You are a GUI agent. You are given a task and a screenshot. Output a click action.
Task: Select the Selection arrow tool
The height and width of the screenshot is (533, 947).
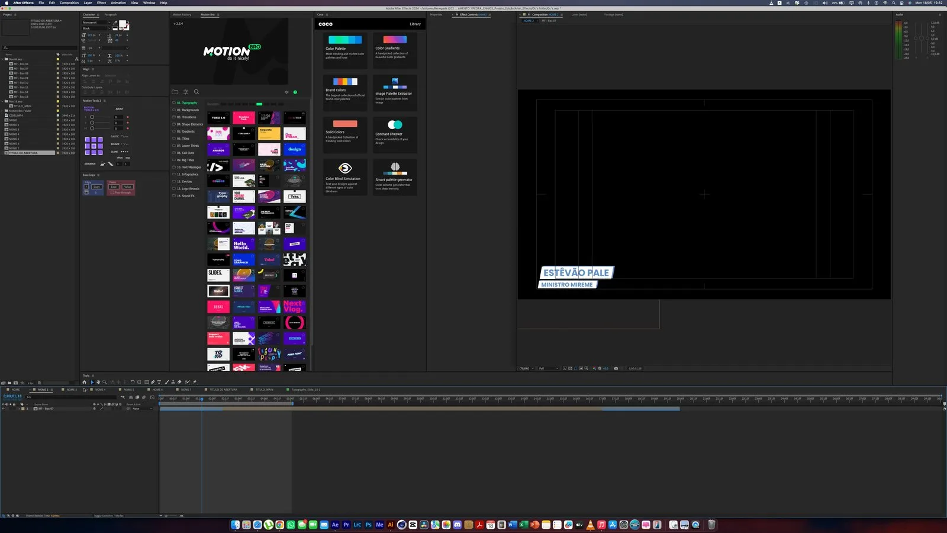pos(92,382)
